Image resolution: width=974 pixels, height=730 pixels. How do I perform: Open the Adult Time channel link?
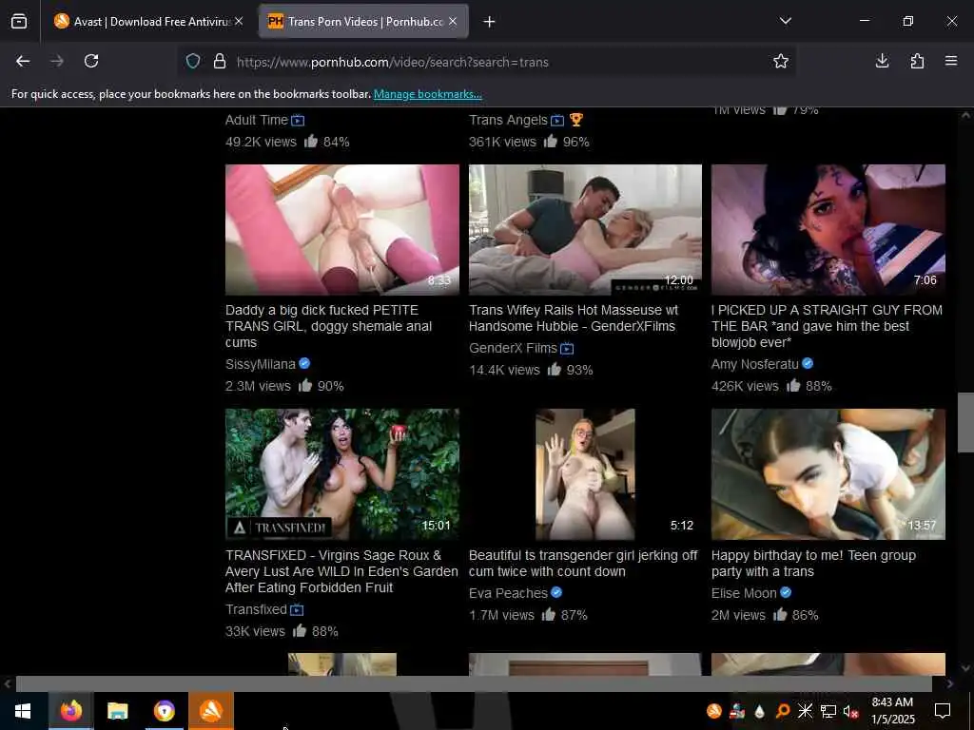257,121
